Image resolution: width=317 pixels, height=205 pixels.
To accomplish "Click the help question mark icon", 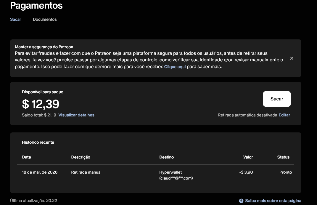I will tap(241, 201).
